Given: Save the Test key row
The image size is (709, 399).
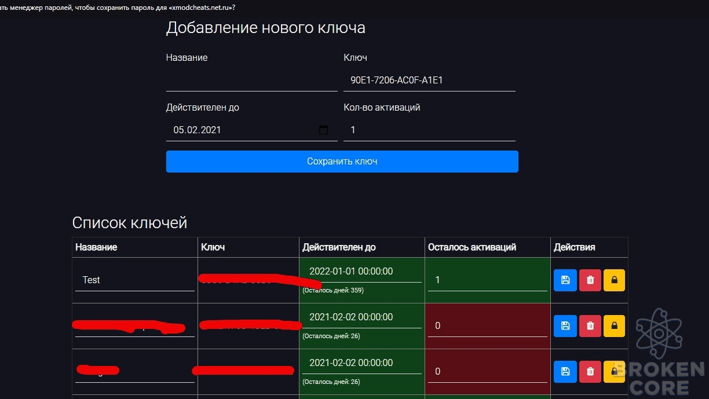Looking at the screenshot, I should tap(565, 280).
